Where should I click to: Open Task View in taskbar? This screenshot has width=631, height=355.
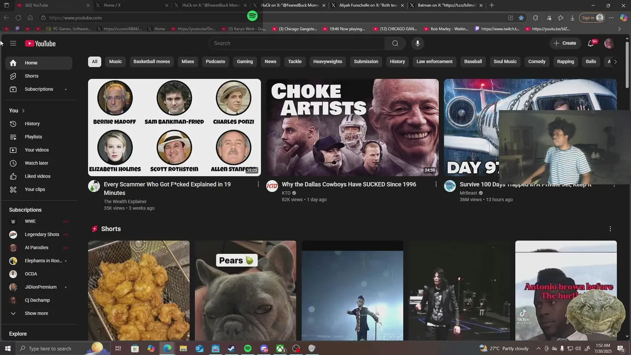(x=118, y=349)
